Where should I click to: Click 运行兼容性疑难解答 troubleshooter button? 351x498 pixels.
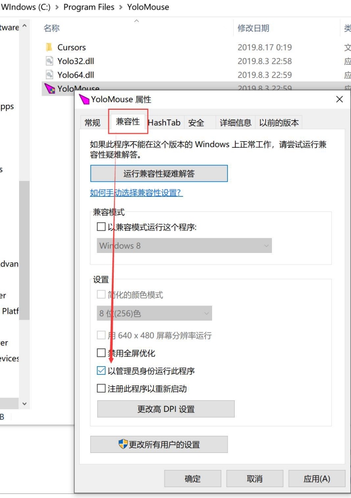coord(159,174)
